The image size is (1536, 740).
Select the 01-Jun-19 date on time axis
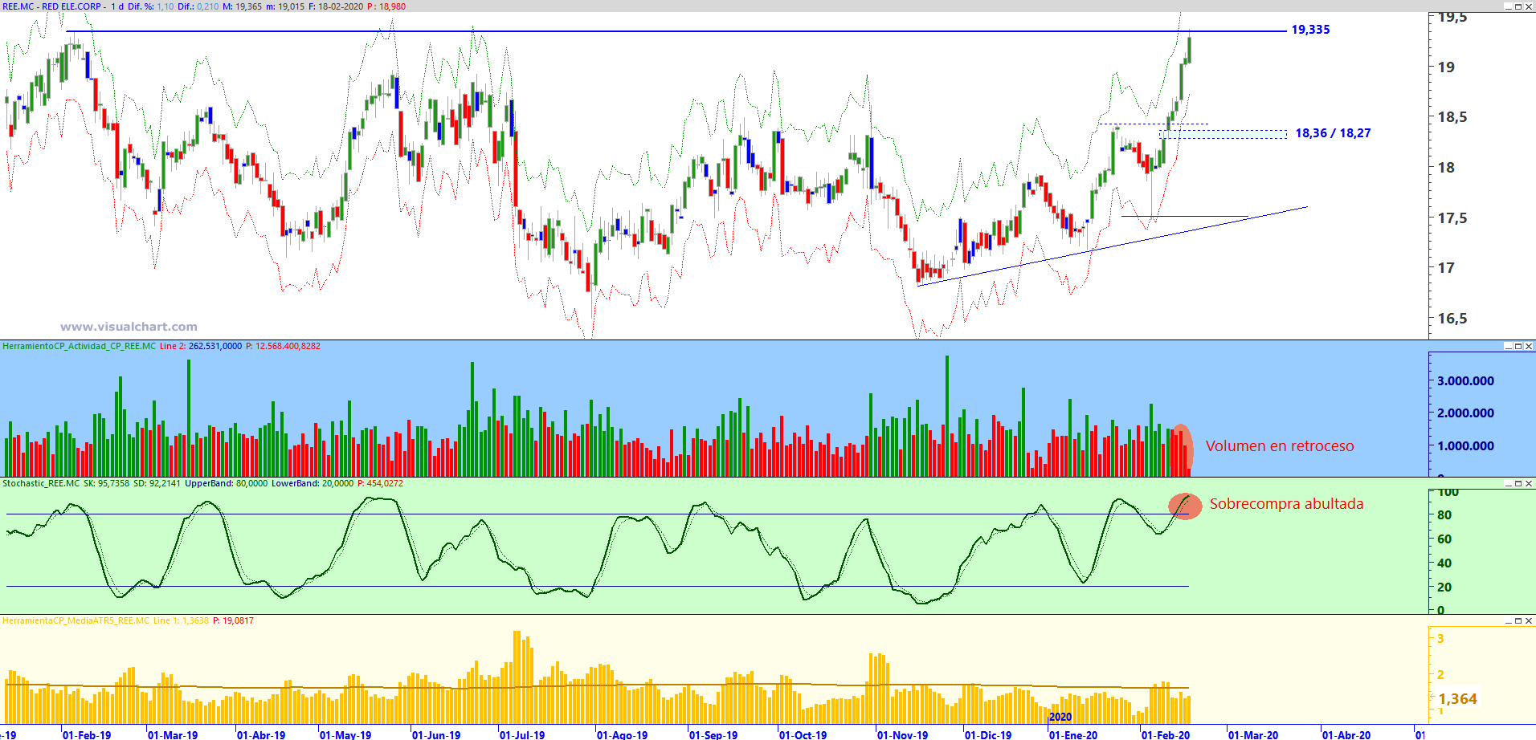(x=436, y=734)
